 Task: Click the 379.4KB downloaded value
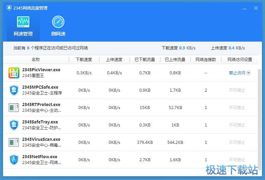click(145, 142)
